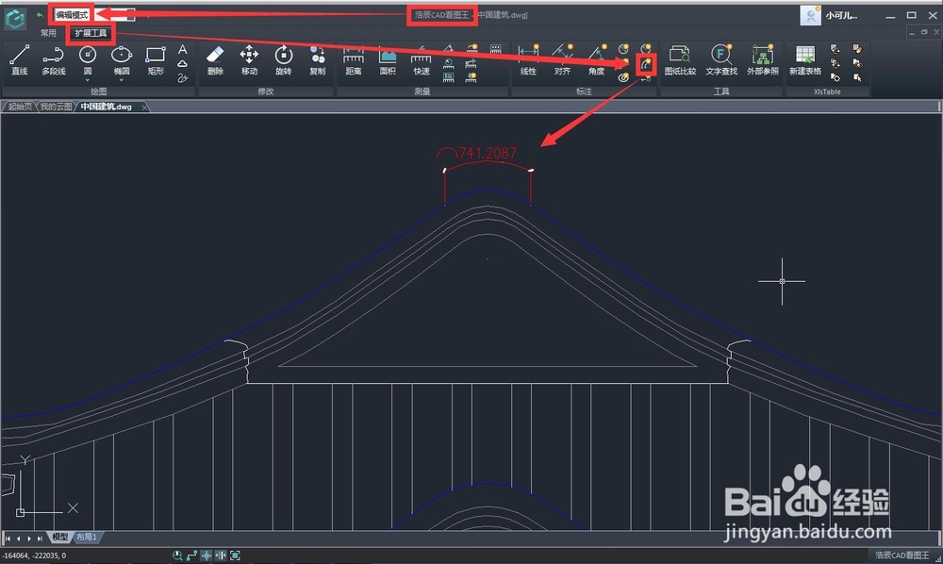Click the fit-to-window icon in status bar

235,556
